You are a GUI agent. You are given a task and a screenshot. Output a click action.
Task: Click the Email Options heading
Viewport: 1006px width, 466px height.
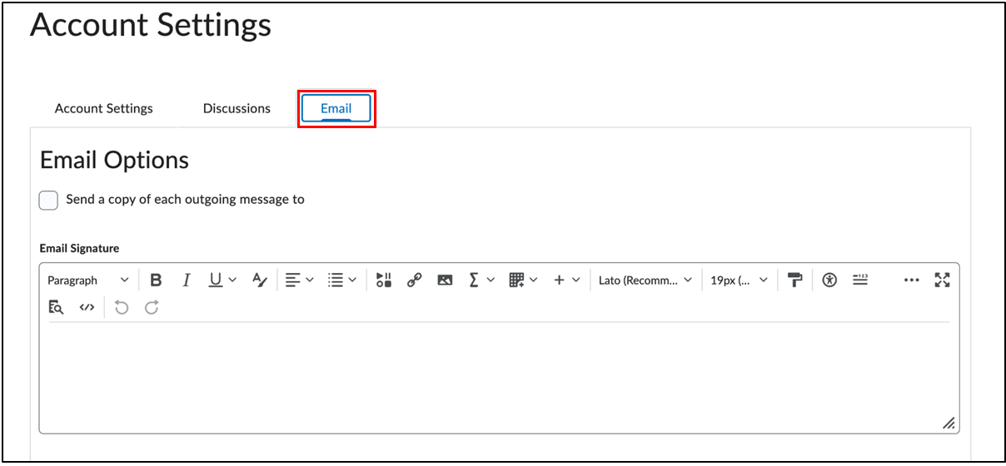115,160
